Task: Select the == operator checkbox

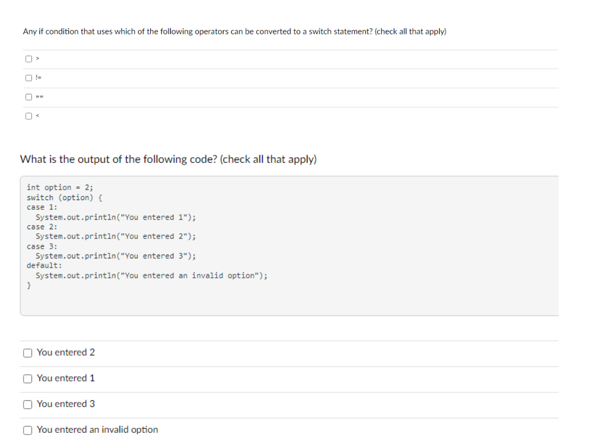Action: point(28,97)
